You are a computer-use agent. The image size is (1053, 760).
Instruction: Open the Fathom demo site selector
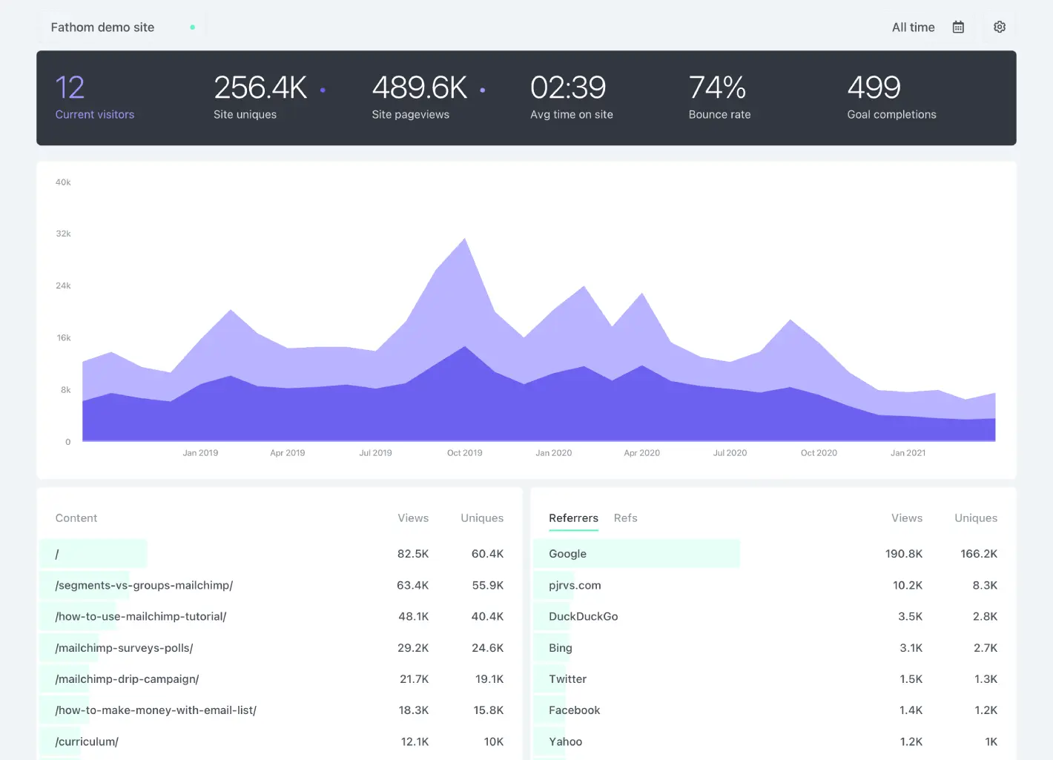(x=102, y=27)
